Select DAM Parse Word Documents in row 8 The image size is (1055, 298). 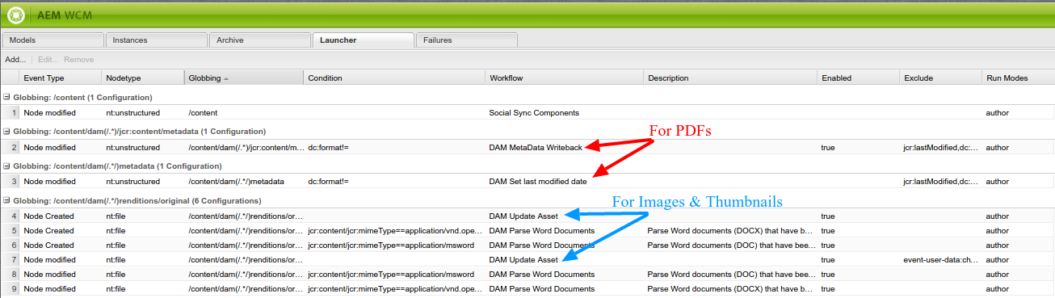tap(565, 275)
